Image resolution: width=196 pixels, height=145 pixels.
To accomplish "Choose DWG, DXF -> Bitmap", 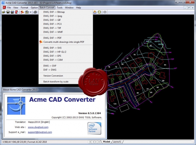I will click(x=66, y=12).
